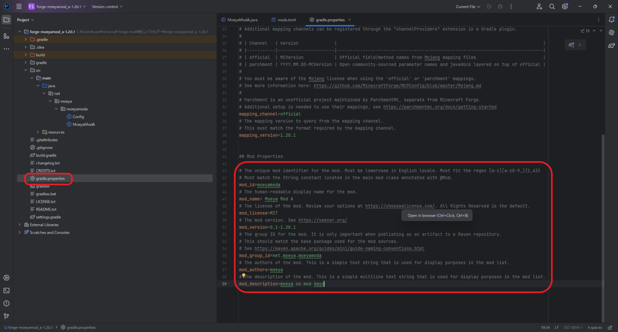Open Notifications bell icon

612,20
